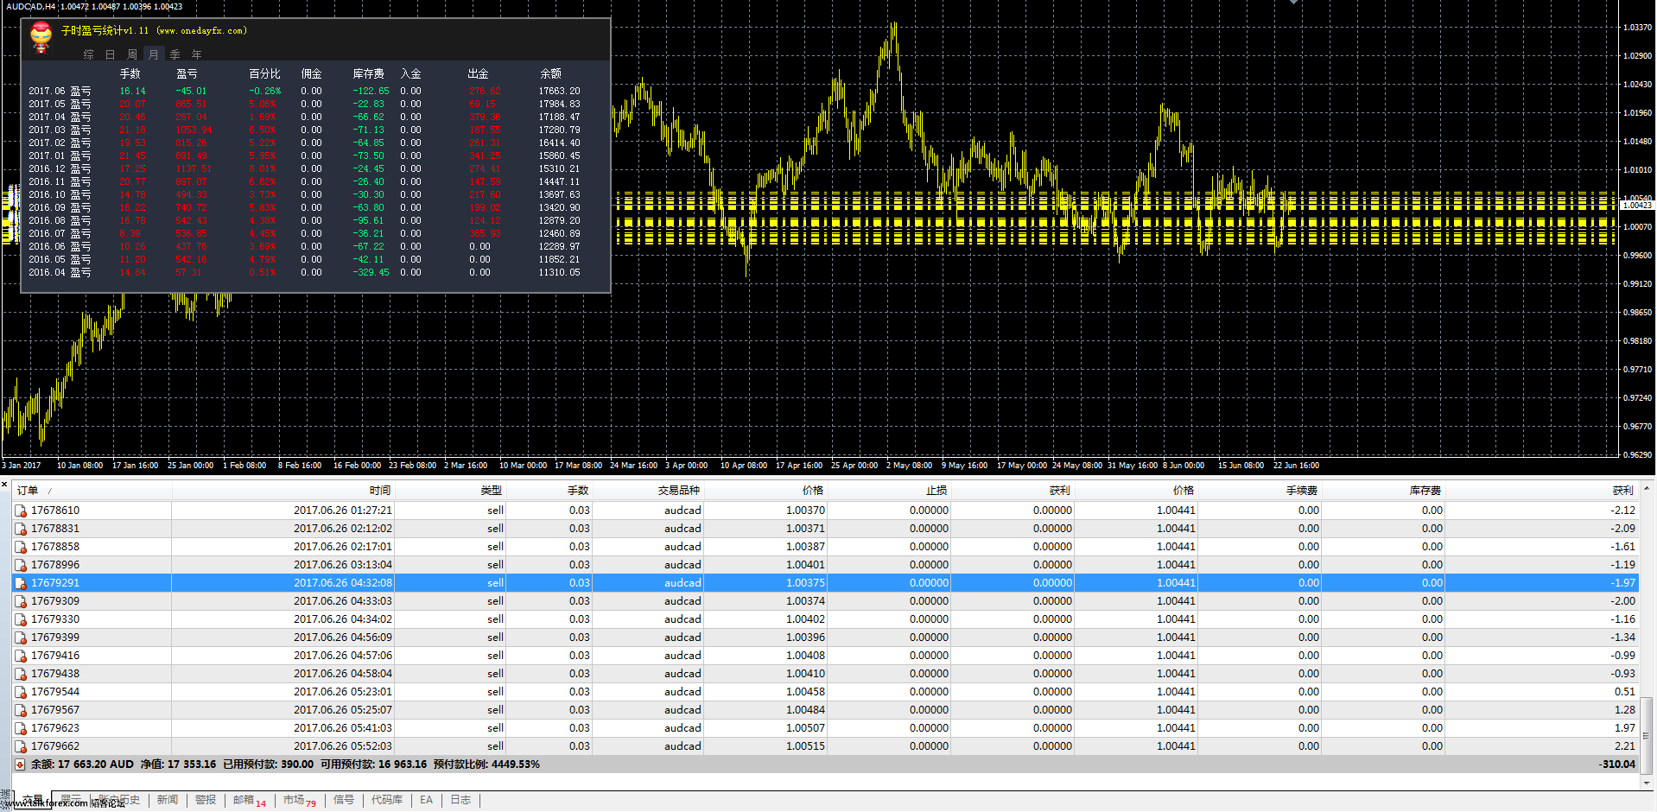The image size is (1657, 812).
Task: Click the order icon for ticket 17679399
Action: click(21, 638)
